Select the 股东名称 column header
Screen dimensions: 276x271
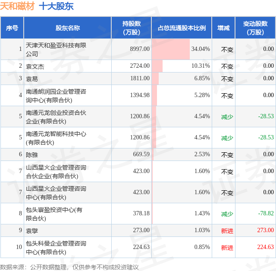pos(68,28)
